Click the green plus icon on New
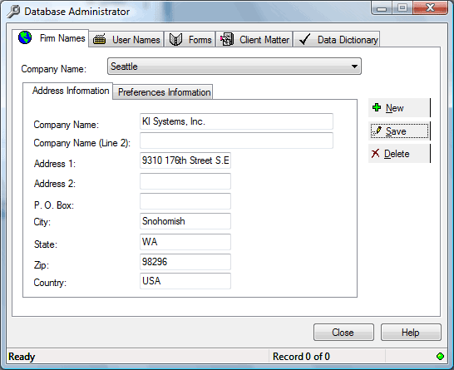The image size is (454, 370). [377, 107]
